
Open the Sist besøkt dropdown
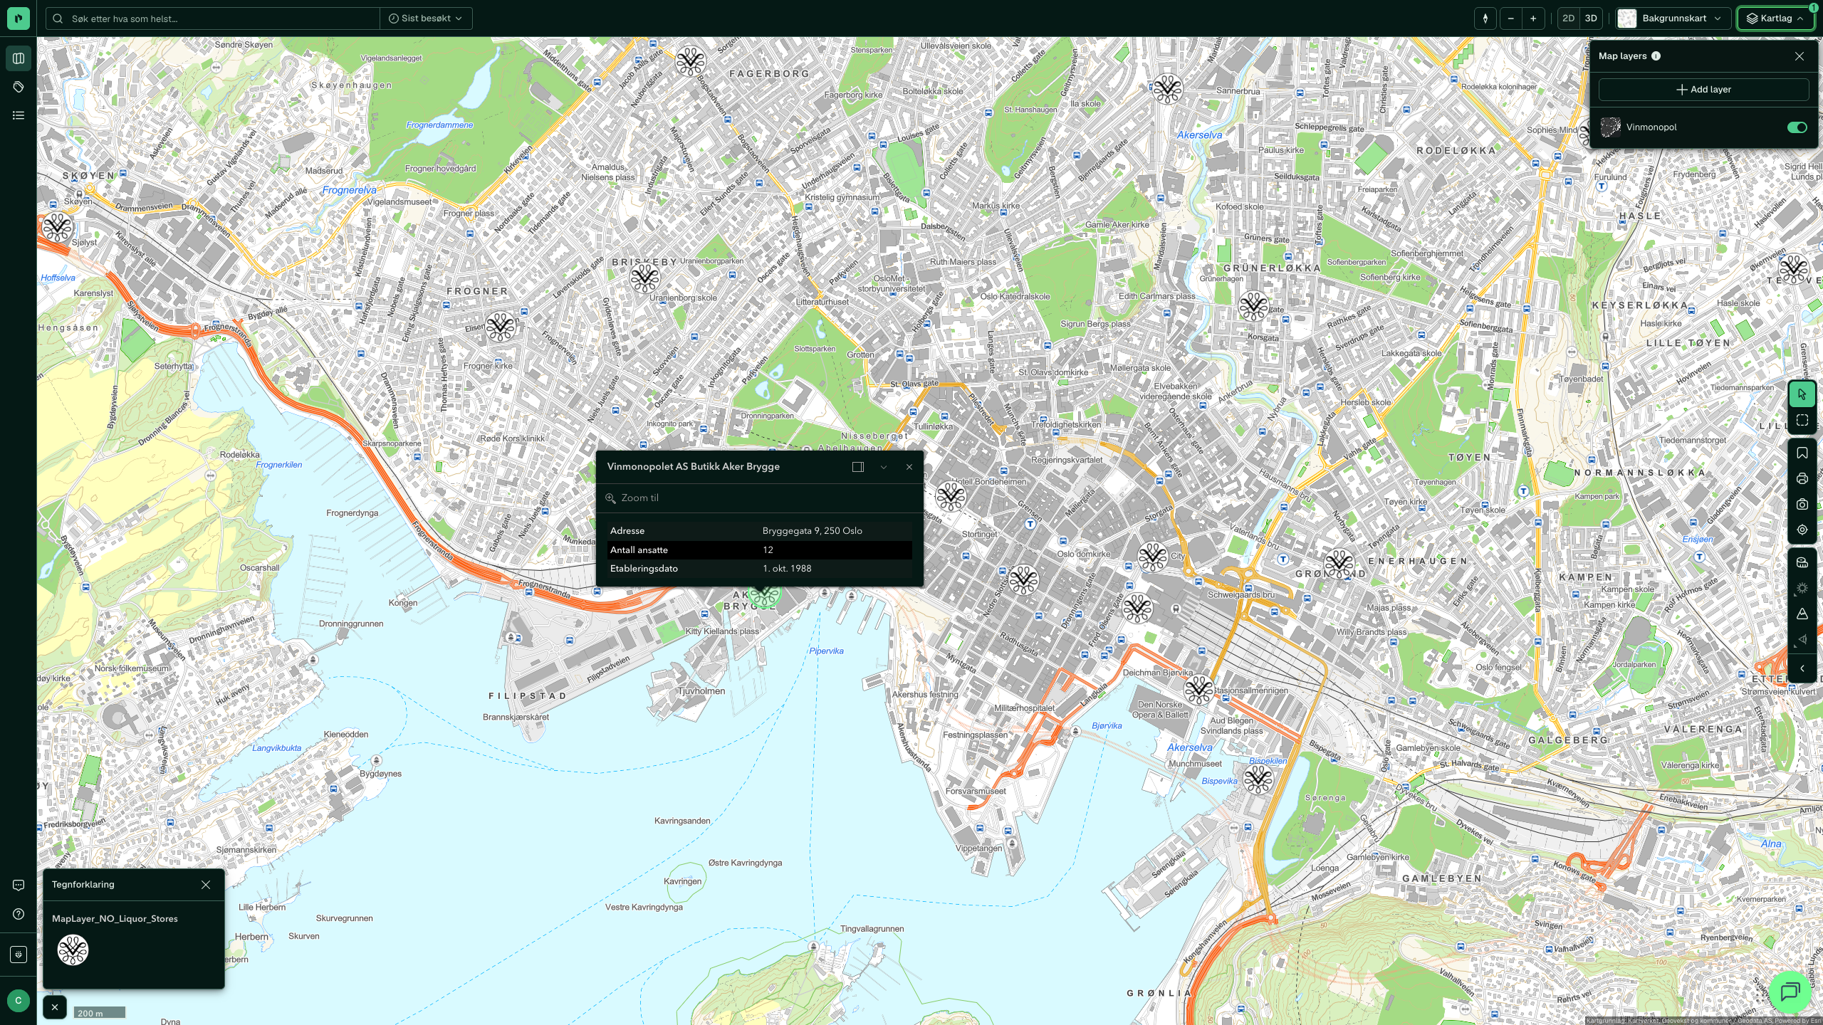[x=426, y=19]
